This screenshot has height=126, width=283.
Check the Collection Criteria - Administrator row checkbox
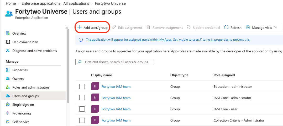pyautogui.click(x=82, y=120)
